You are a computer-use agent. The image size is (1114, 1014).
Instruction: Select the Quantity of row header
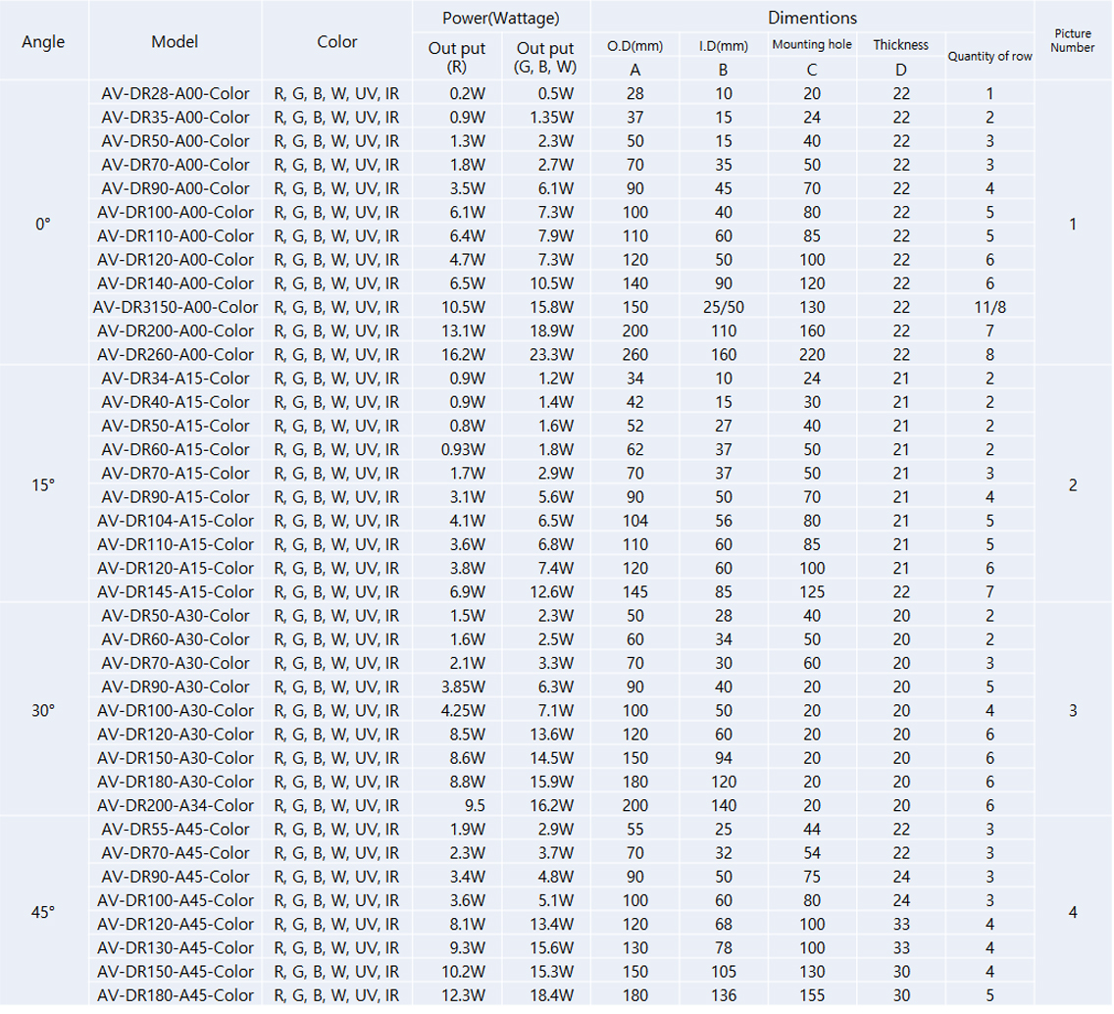point(989,56)
